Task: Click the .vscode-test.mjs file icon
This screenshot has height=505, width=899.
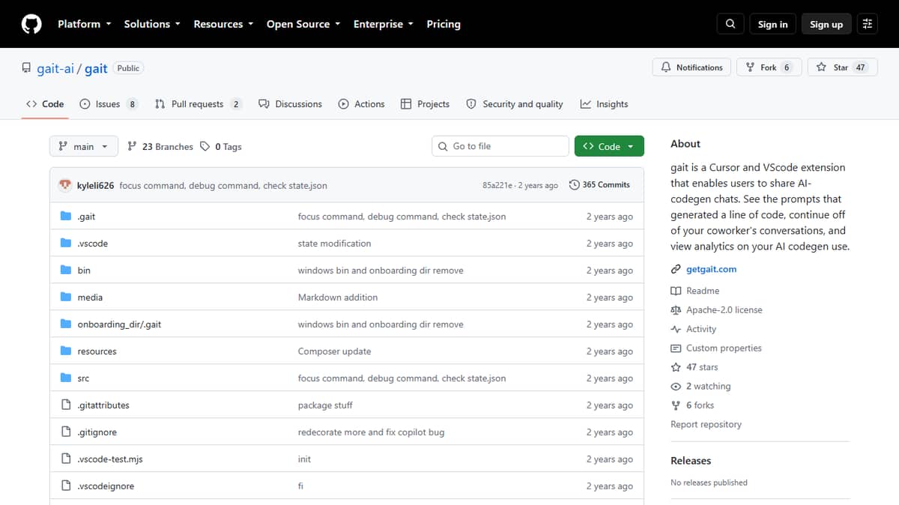Action: 66,459
